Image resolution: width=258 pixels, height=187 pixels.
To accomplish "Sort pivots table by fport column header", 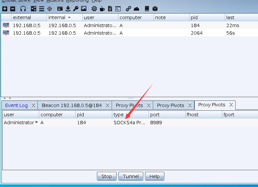I will [x=240, y=115].
